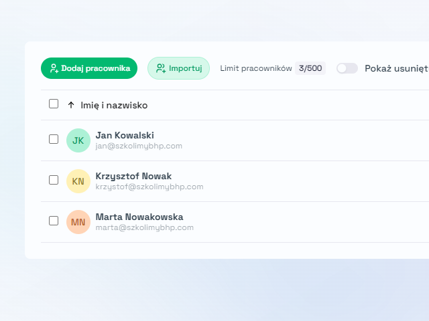Open Krzysztof Nowak's employee name
Viewport: 429px width, 321px height.
(x=133, y=176)
